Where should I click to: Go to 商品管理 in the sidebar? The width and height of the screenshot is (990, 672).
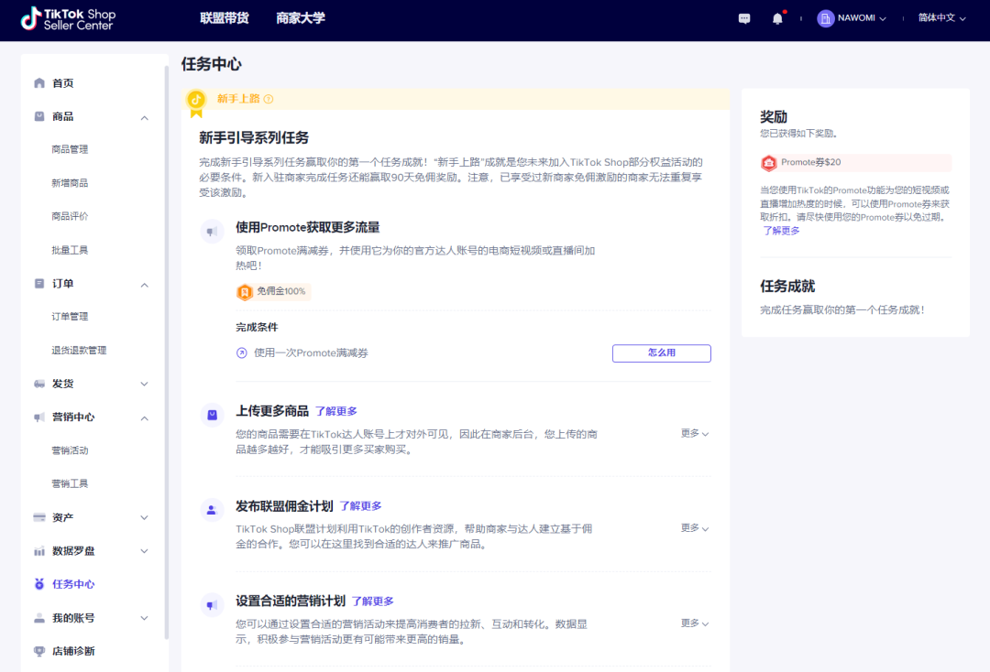(x=70, y=149)
